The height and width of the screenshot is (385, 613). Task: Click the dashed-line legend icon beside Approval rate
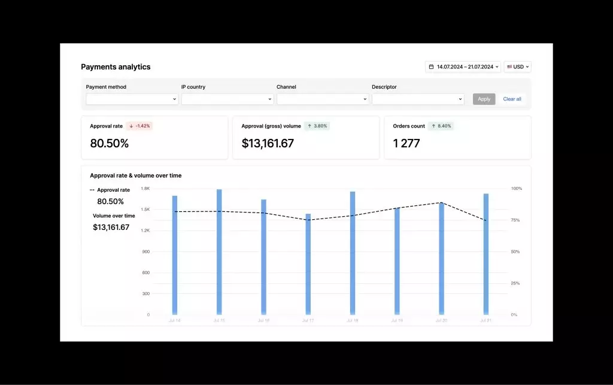(93, 190)
